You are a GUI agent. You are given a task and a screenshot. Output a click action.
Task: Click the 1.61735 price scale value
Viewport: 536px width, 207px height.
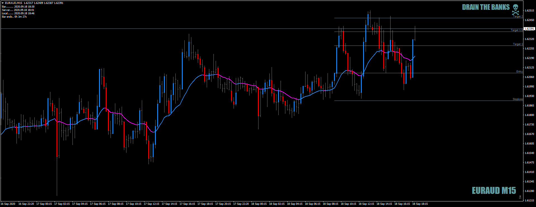tap(529, 125)
